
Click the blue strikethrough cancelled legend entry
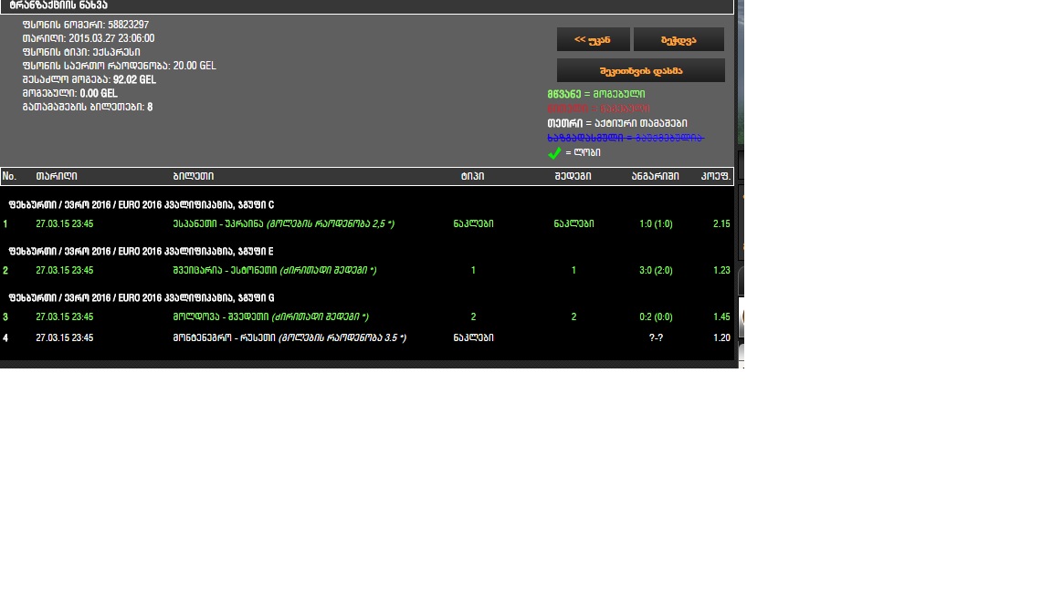(626, 138)
